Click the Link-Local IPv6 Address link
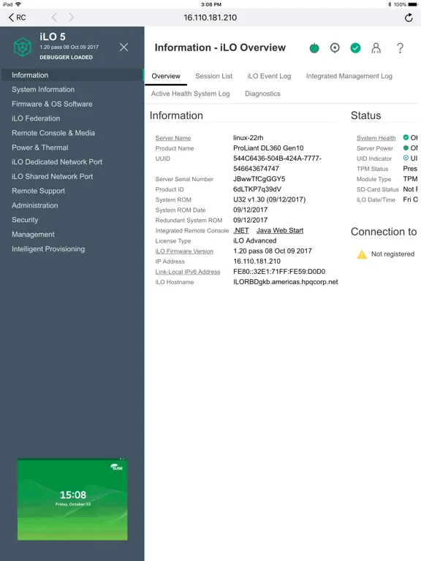 pyautogui.click(x=188, y=272)
